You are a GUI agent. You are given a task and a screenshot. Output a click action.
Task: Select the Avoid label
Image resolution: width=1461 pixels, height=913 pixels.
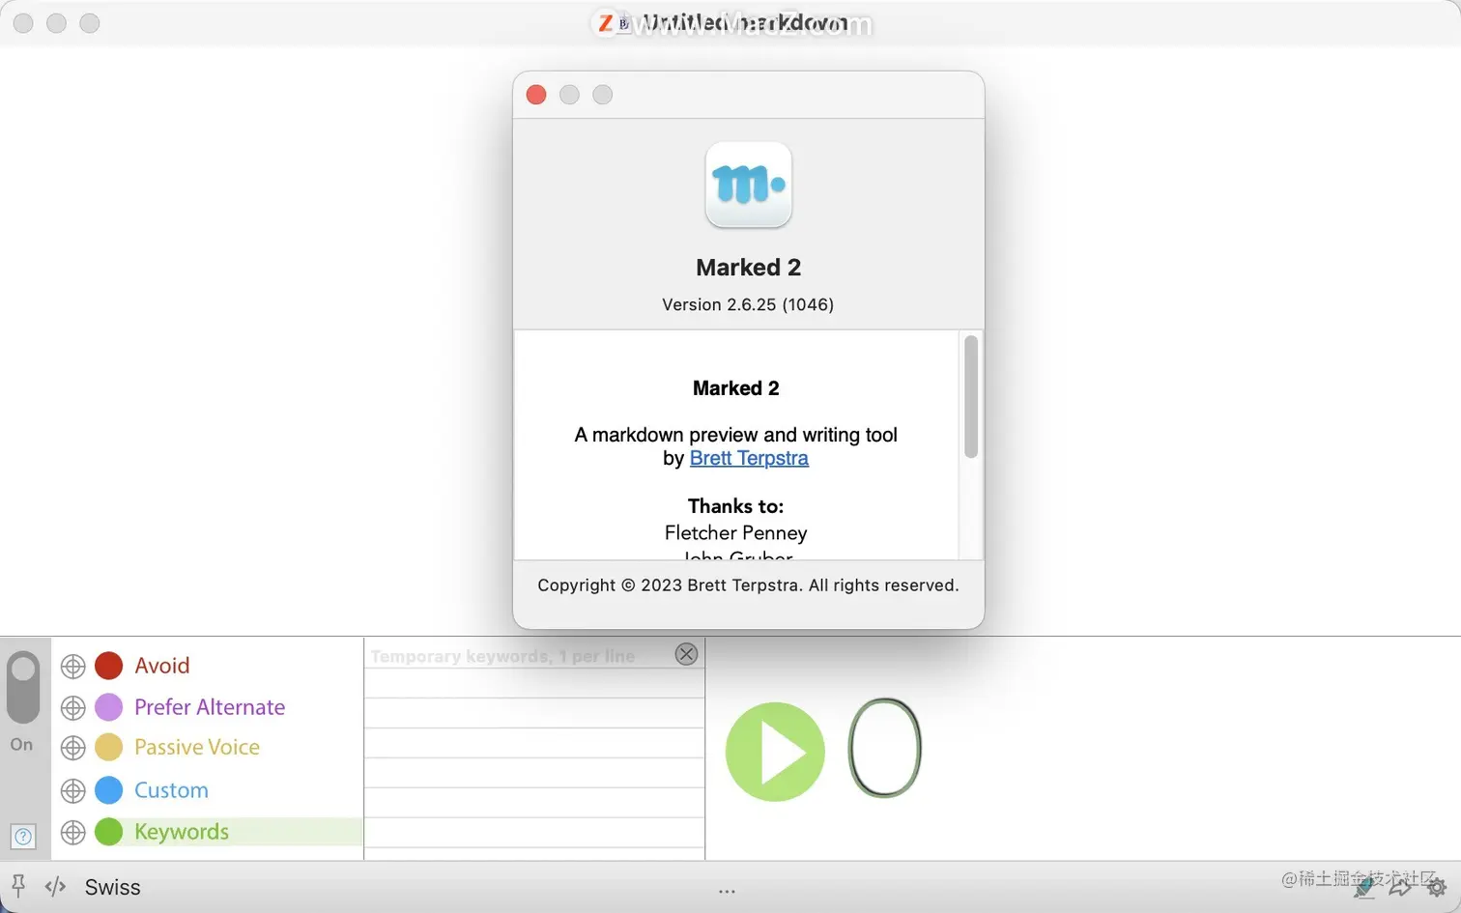click(x=162, y=666)
